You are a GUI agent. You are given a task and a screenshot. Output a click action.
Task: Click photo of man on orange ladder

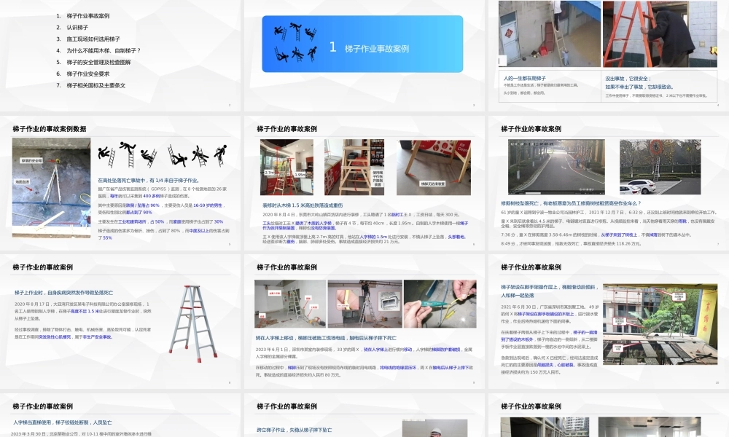(x=660, y=34)
